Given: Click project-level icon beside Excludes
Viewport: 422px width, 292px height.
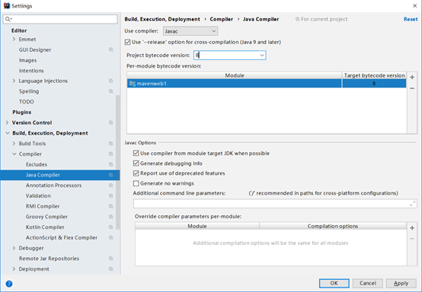Looking at the screenshot, I should 111,164.
